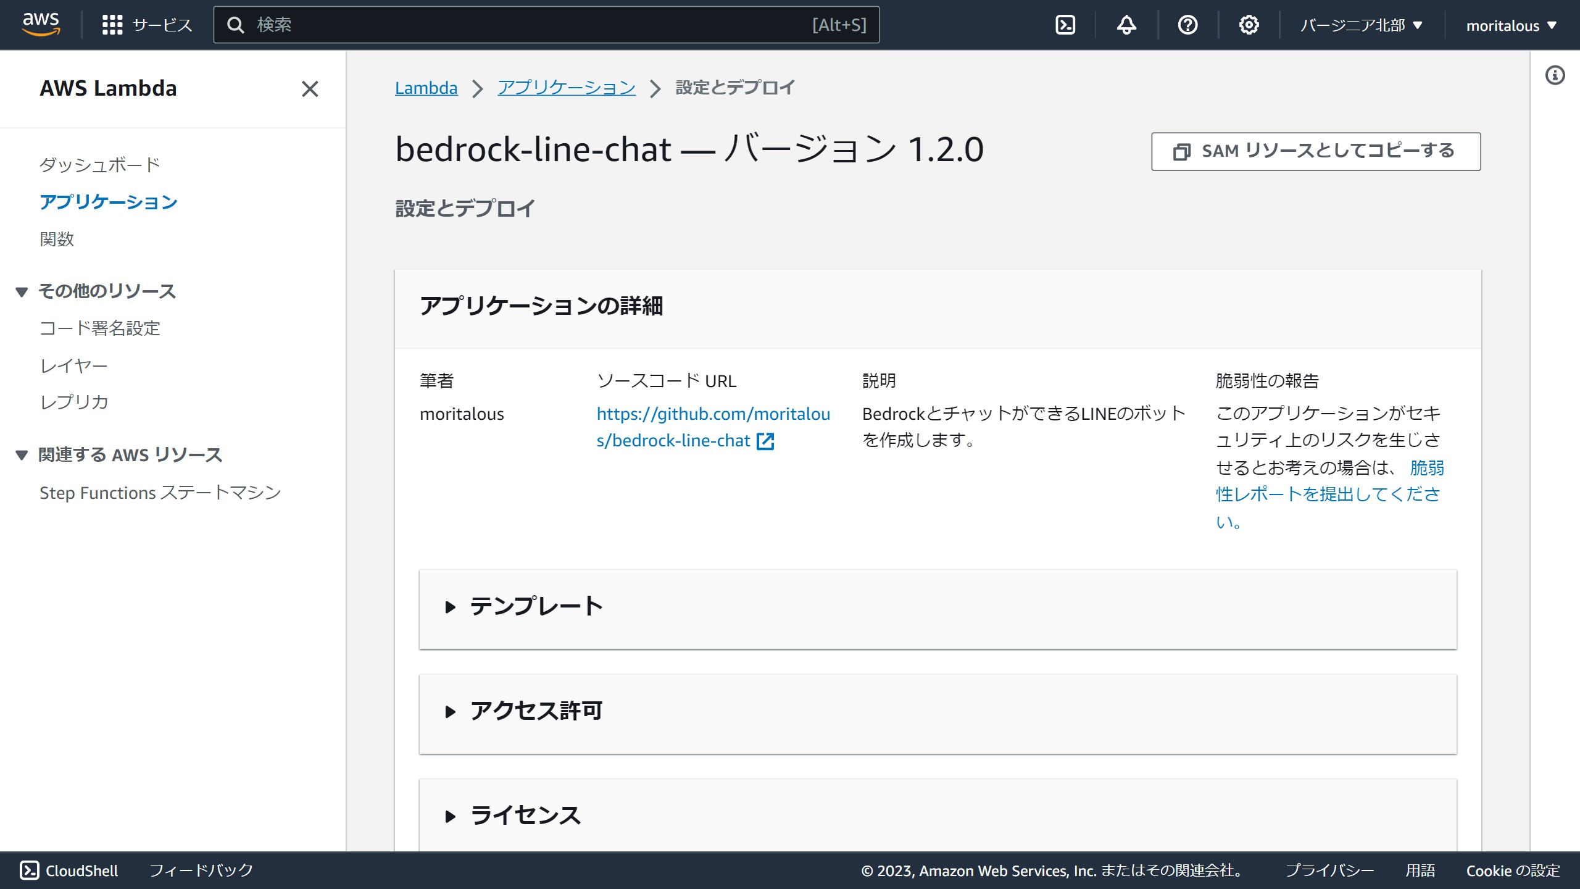Click SAM リソースとしてコピーする button
Viewport: 1580px width, 889px height.
coord(1316,151)
